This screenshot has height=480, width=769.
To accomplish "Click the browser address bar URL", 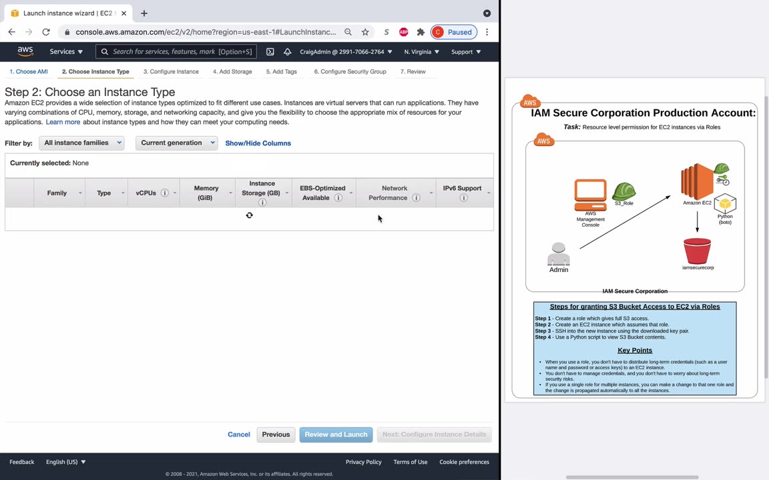I will pyautogui.click(x=206, y=32).
